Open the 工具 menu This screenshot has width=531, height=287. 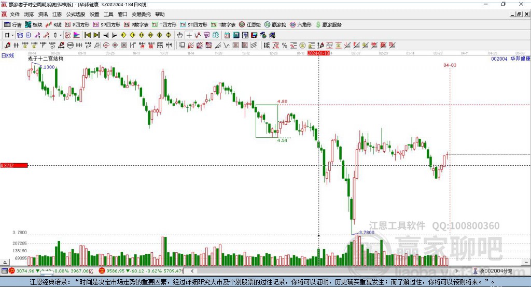[x=108, y=14]
